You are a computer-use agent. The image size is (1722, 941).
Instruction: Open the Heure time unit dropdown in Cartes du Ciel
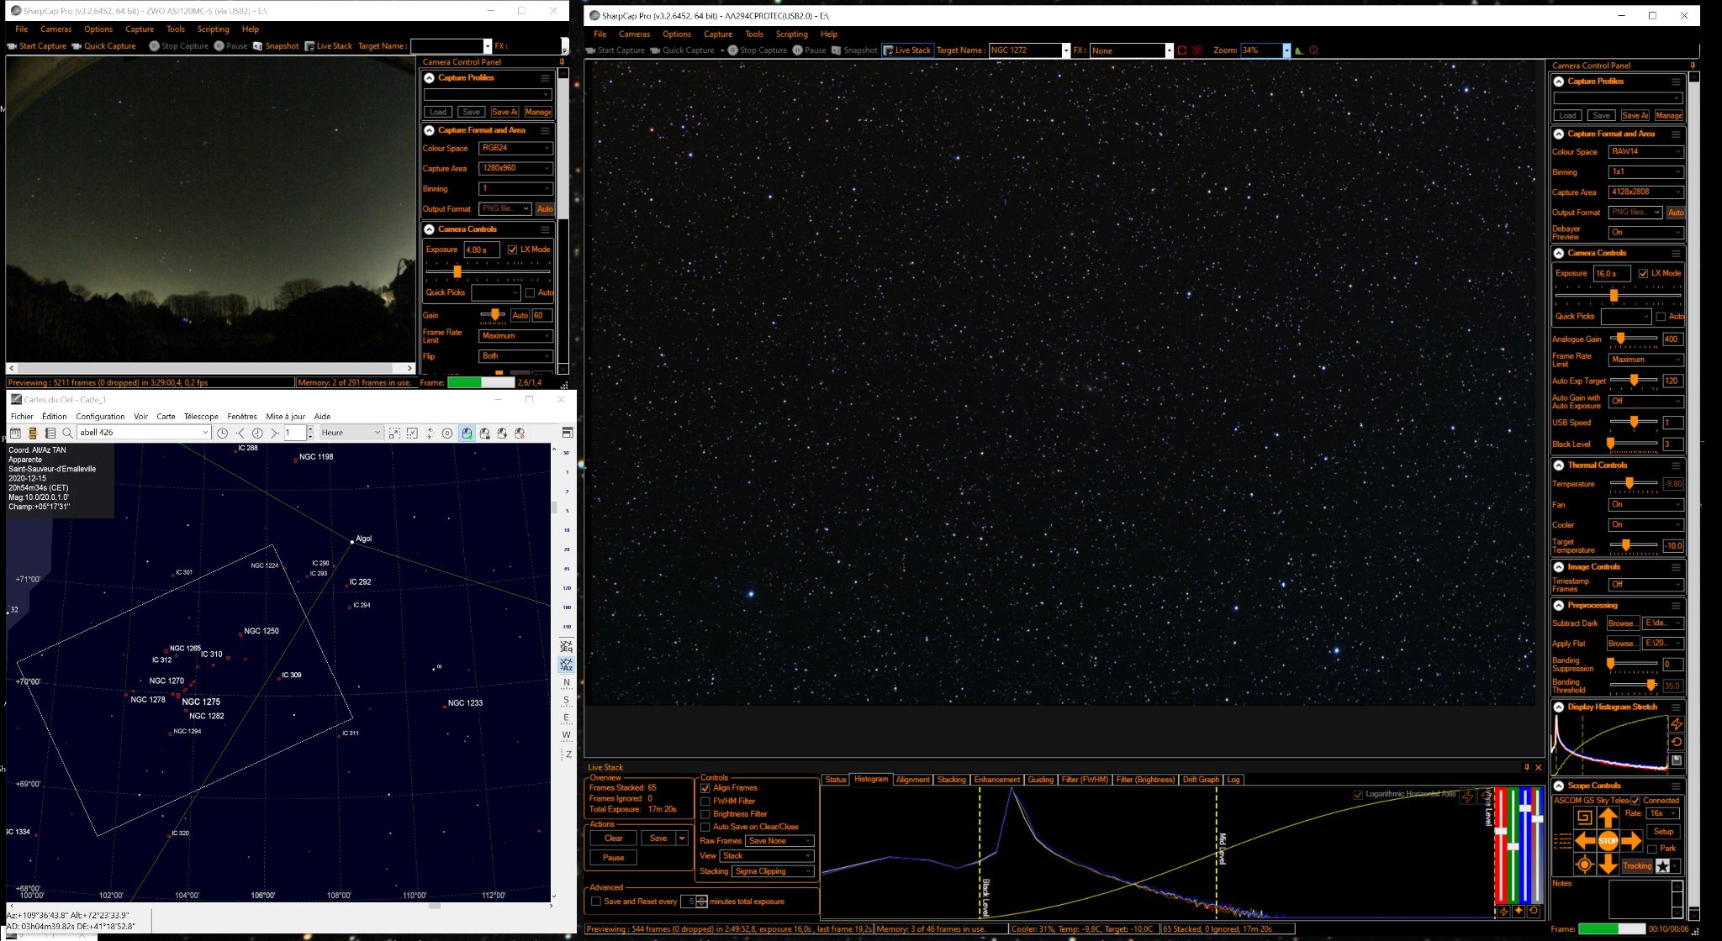pyautogui.click(x=351, y=433)
